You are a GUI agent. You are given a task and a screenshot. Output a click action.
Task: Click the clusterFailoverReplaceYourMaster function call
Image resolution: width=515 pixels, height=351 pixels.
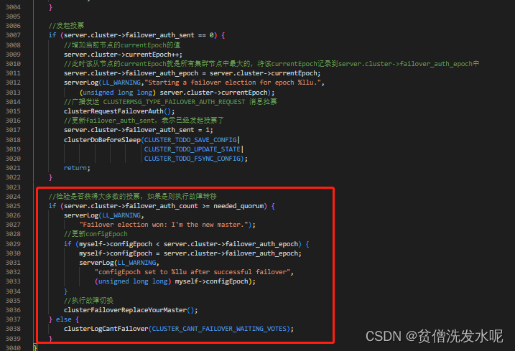click(125, 310)
